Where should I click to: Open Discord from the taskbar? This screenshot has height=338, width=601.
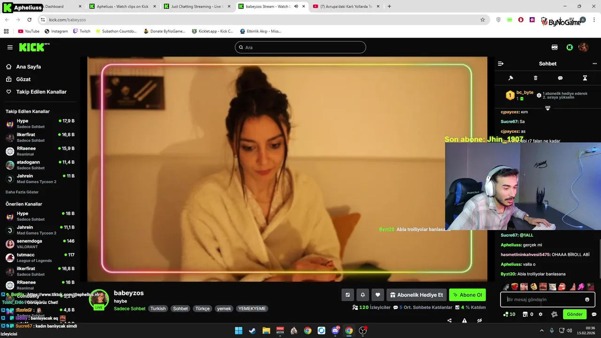point(335,330)
